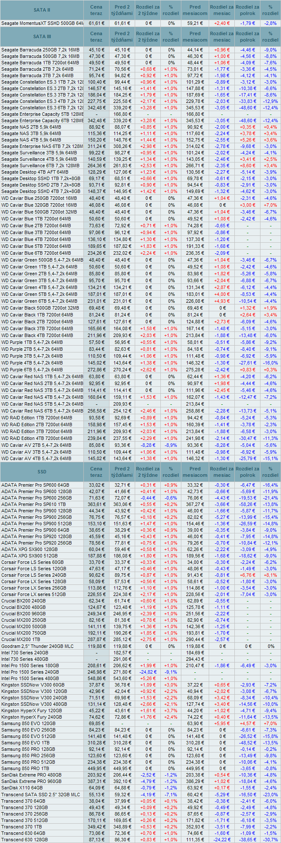Viewport: 281px width, 843px height.
Task: Click the 449,95 € current price of Samsung 850 PRO 1TB
Action: pos(96,768)
